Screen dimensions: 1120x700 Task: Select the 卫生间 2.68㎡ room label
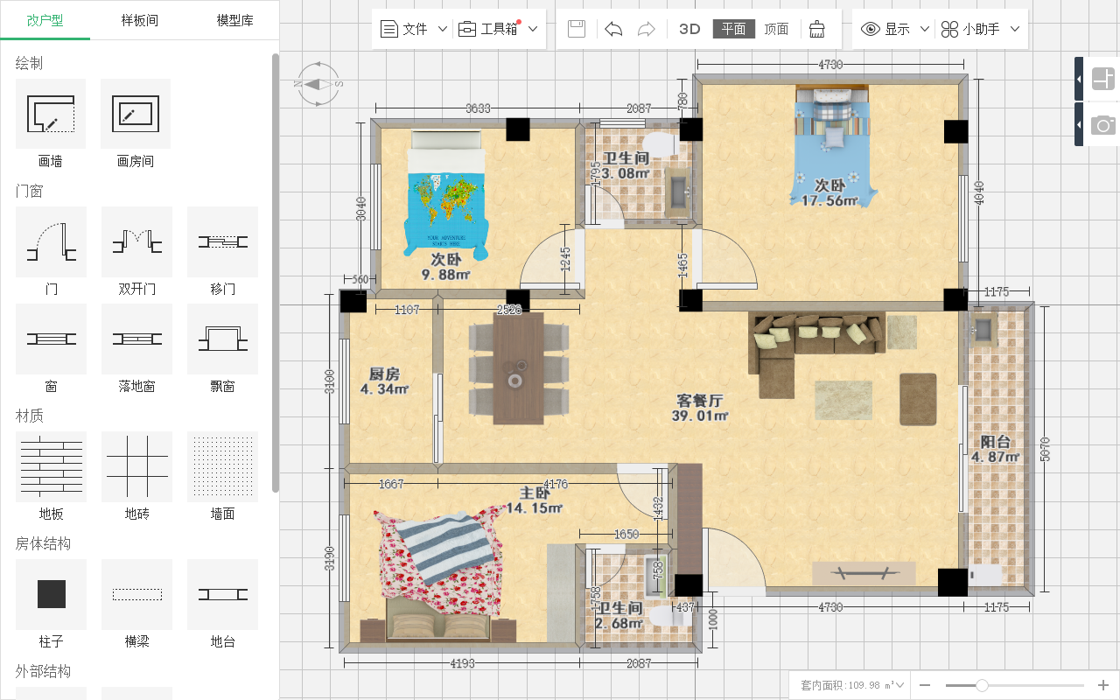[x=619, y=615]
